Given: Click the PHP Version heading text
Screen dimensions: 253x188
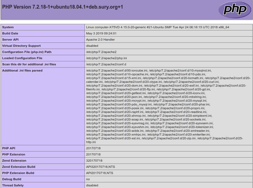Looking at the screenshot, I should [x=62, y=7].
